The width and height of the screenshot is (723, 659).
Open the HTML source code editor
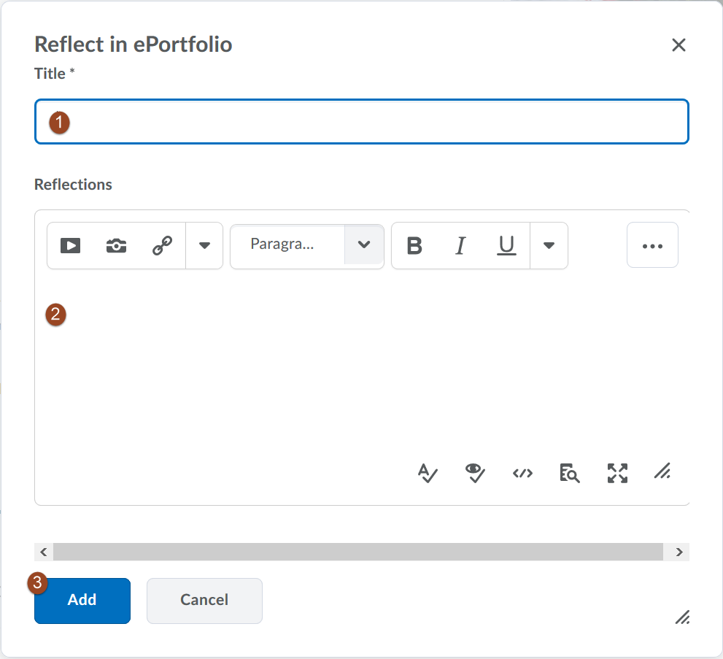[522, 473]
